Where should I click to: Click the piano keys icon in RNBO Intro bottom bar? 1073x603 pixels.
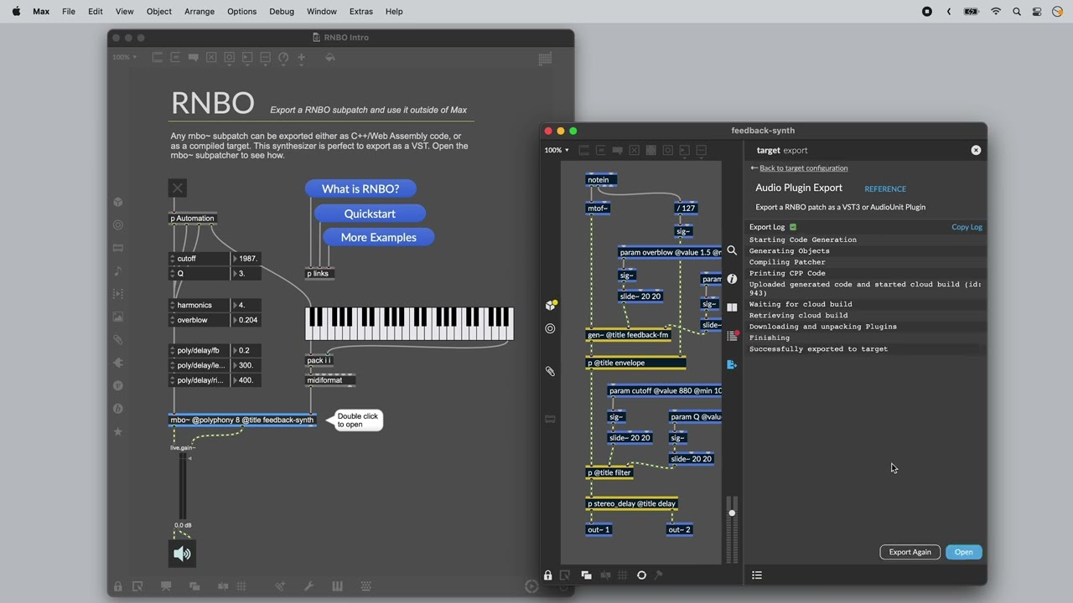tap(338, 587)
